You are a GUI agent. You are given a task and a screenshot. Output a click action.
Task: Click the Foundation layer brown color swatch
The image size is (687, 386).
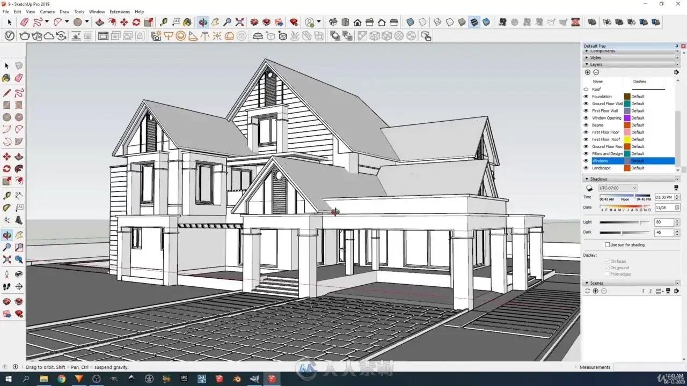point(627,96)
